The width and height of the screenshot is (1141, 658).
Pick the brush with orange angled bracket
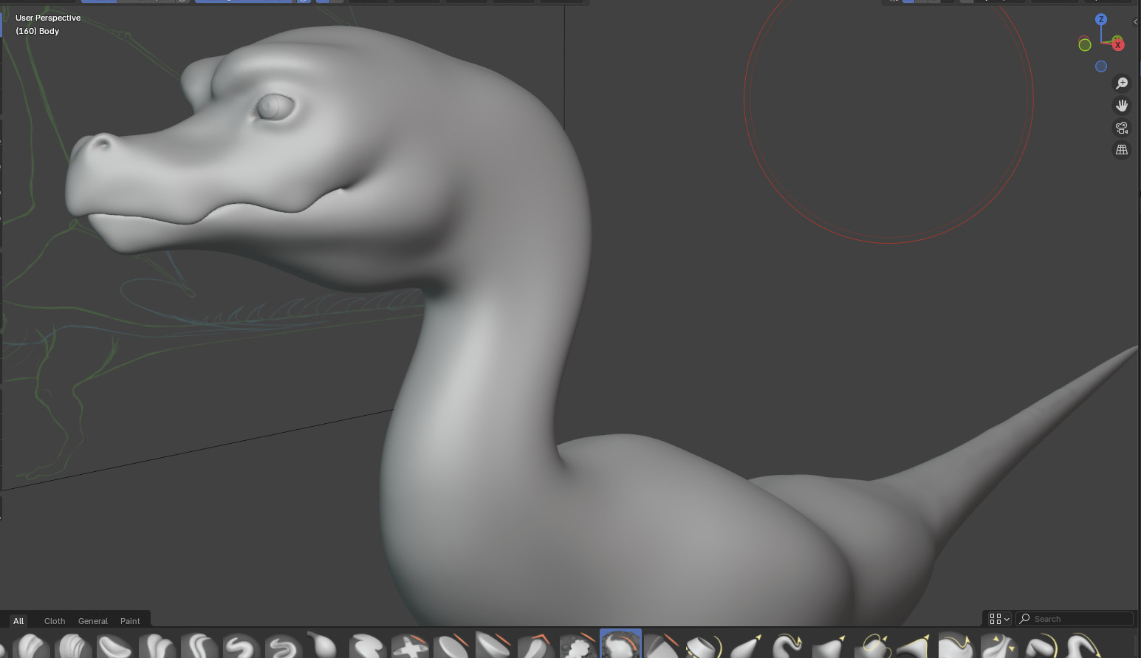(537, 645)
